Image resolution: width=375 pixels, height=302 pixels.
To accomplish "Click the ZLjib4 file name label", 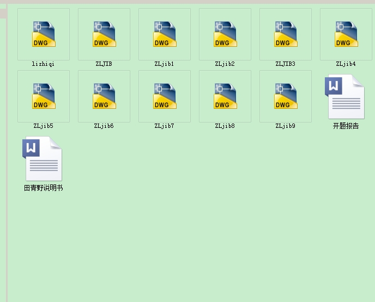I will coord(346,64).
